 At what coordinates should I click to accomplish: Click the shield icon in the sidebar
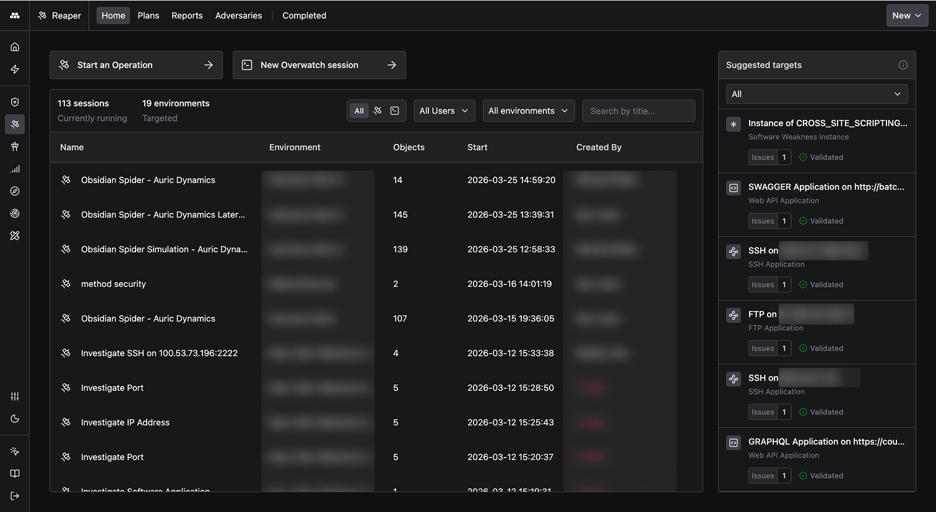point(15,101)
